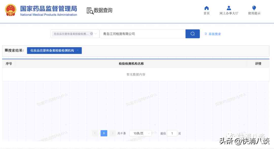Click the next page arrow button
The width and height of the screenshot is (274, 149).
point(112,133)
